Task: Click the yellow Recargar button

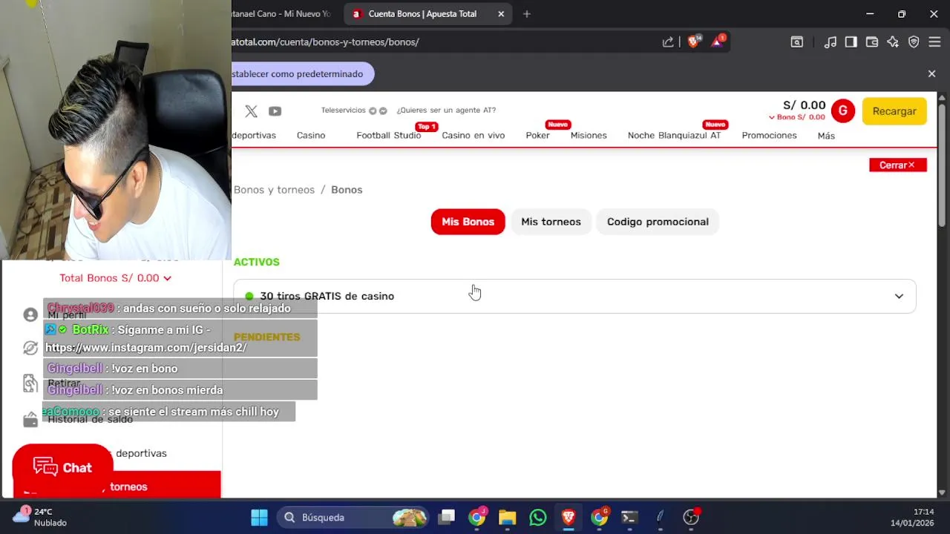Action: point(894,111)
